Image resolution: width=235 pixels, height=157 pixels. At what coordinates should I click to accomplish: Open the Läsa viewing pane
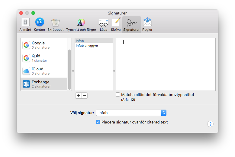point(104,24)
